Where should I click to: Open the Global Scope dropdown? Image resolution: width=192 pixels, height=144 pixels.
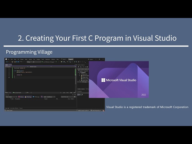(40, 67)
